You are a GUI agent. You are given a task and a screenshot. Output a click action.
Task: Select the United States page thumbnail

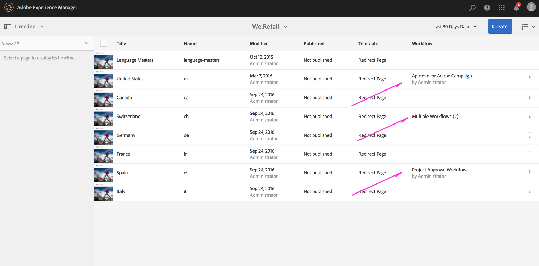pyautogui.click(x=103, y=79)
